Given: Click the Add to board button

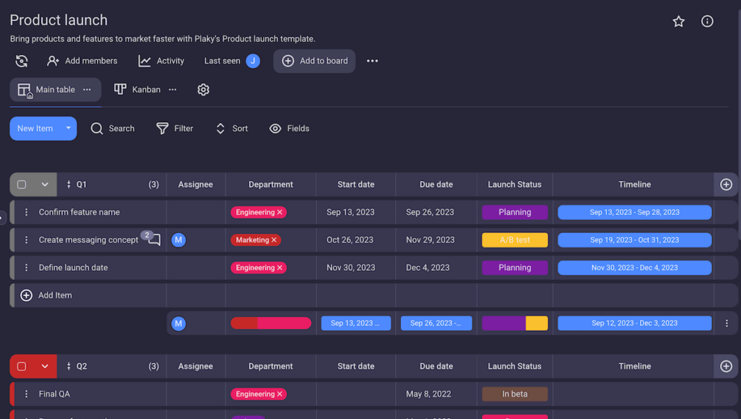Looking at the screenshot, I should coord(314,61).
